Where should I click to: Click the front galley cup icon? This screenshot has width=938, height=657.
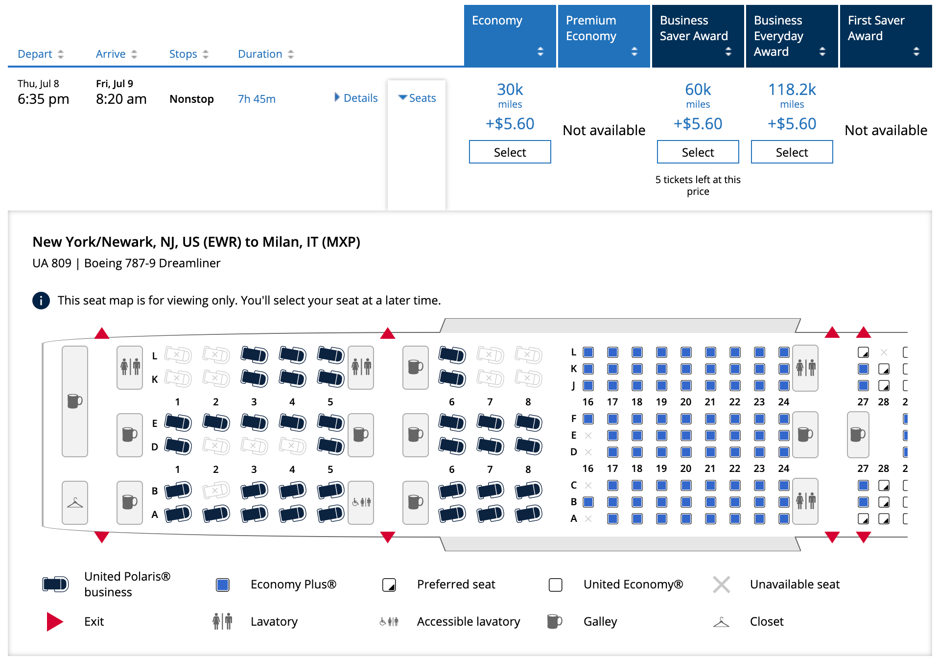click(x=75, y=401)
